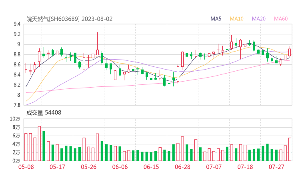Click the 06-28 date axis label
Screen dimensions: 296x176
[x=182, y=167]
